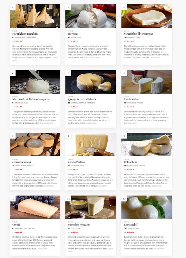Open the Saint-André cheese image
The width and height of the screenshot is (186, 258).
pos(147,82)
